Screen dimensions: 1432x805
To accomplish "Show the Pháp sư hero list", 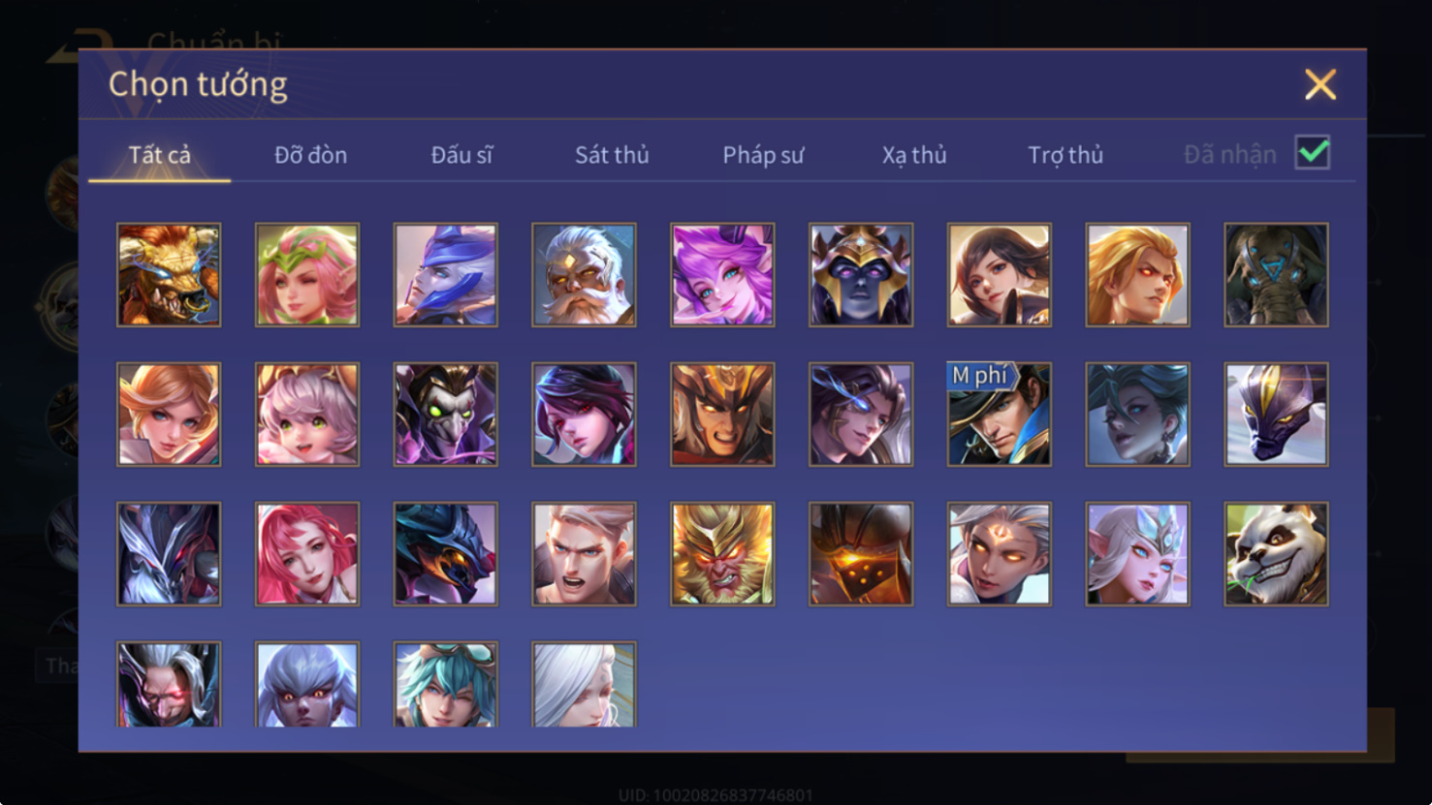I will tap(763, 155).
